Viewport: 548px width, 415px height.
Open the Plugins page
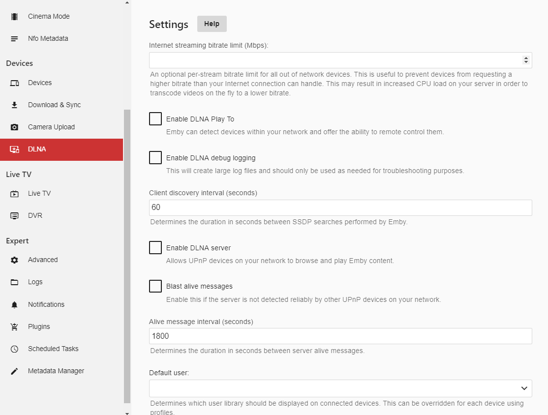61,326
